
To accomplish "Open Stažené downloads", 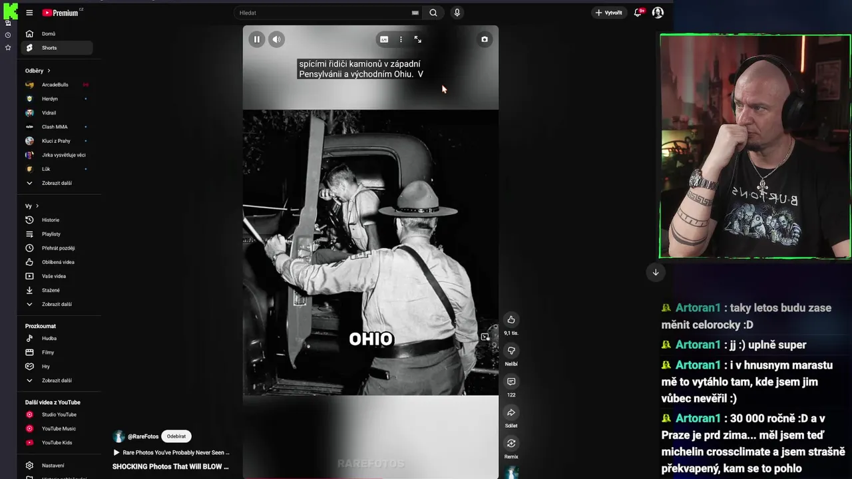I will (x=57, y=290).
